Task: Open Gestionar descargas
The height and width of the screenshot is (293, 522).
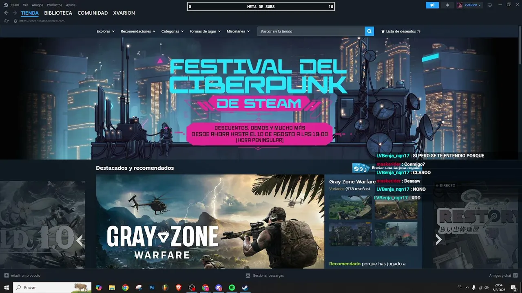Action: [265, 276]
